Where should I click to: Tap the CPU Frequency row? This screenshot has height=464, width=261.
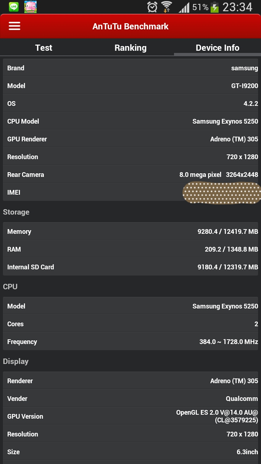pyautogui.click(x=130, y=342)
